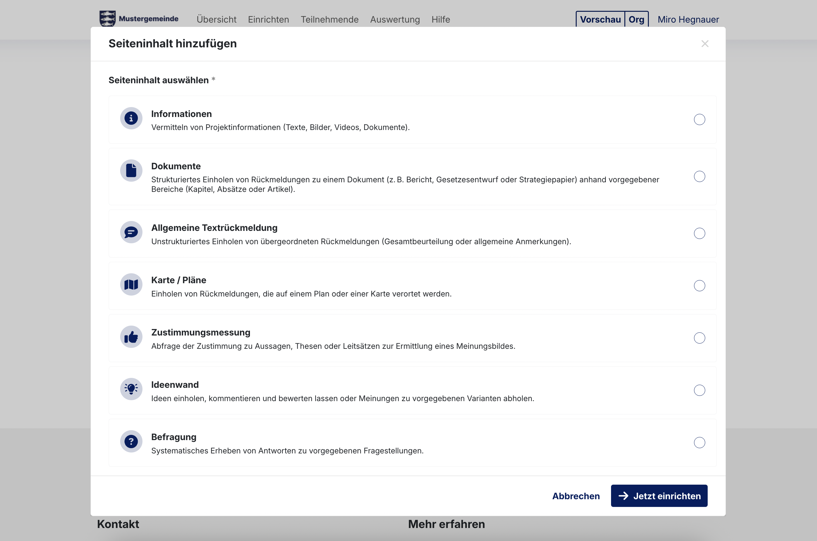Select the Befragung radio button
Viewport: 817px width, 541px height.
(x=699, y=443)
